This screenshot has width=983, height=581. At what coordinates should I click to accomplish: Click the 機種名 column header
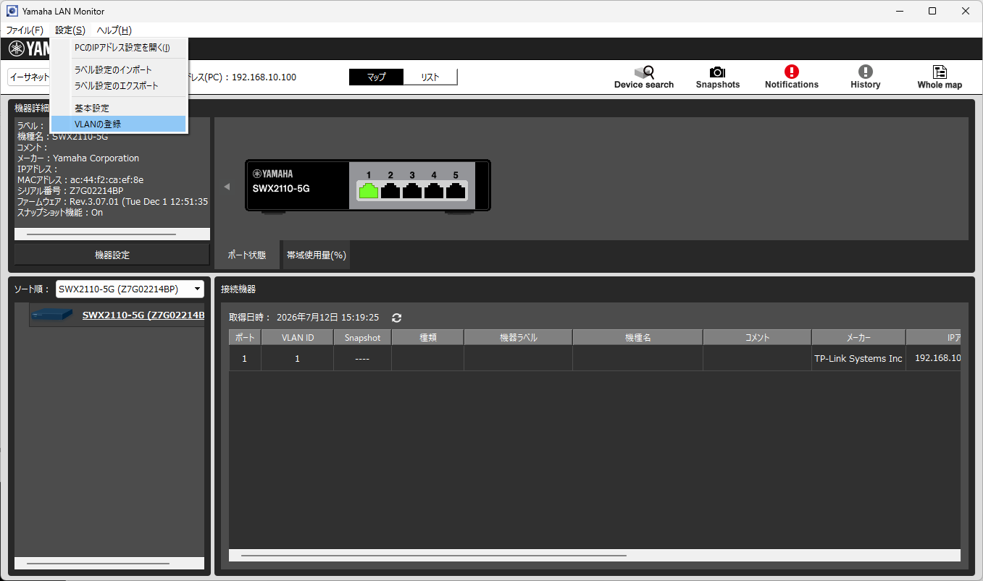(x=638, y=338)
